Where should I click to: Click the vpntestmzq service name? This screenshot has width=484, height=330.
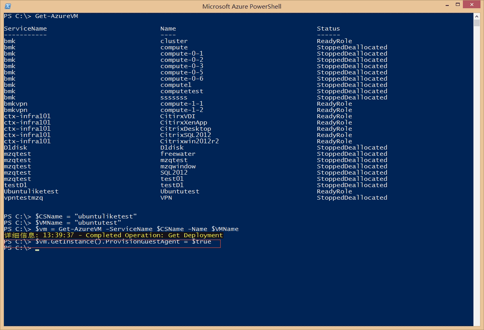[23, 198]
